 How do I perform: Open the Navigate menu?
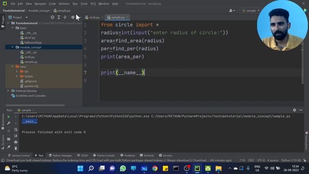(x=40, y=4)
